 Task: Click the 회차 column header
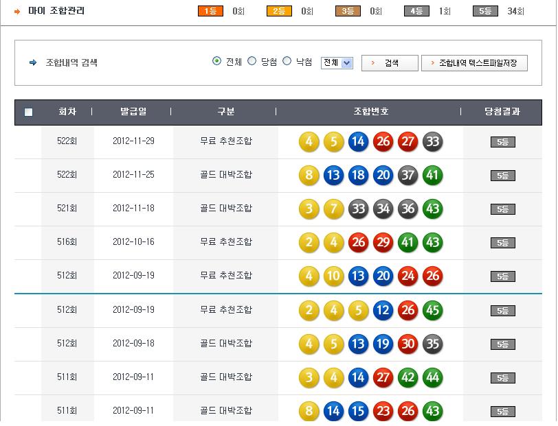point(67,112)
